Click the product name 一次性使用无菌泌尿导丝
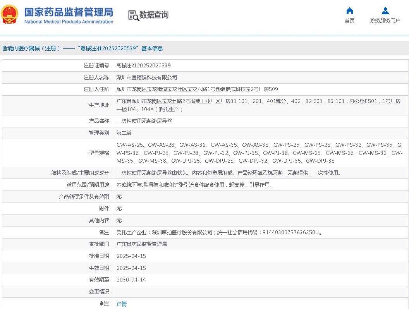The image size is (409, 309). tap(144, 121)
